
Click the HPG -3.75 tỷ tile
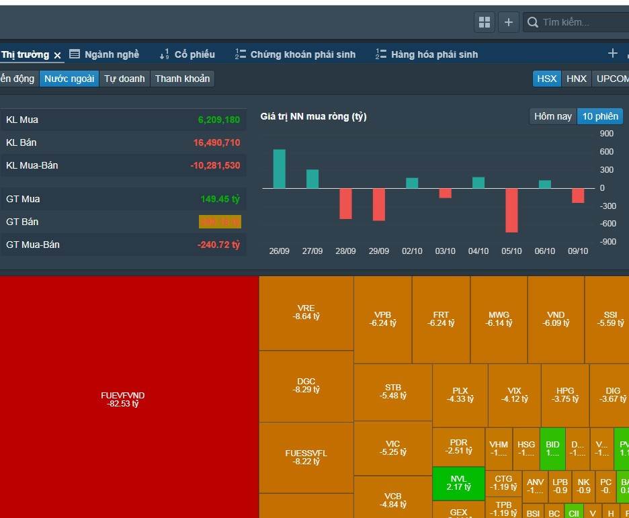click(565, 395)
